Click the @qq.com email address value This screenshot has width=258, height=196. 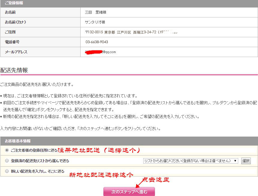coord(101,52)
